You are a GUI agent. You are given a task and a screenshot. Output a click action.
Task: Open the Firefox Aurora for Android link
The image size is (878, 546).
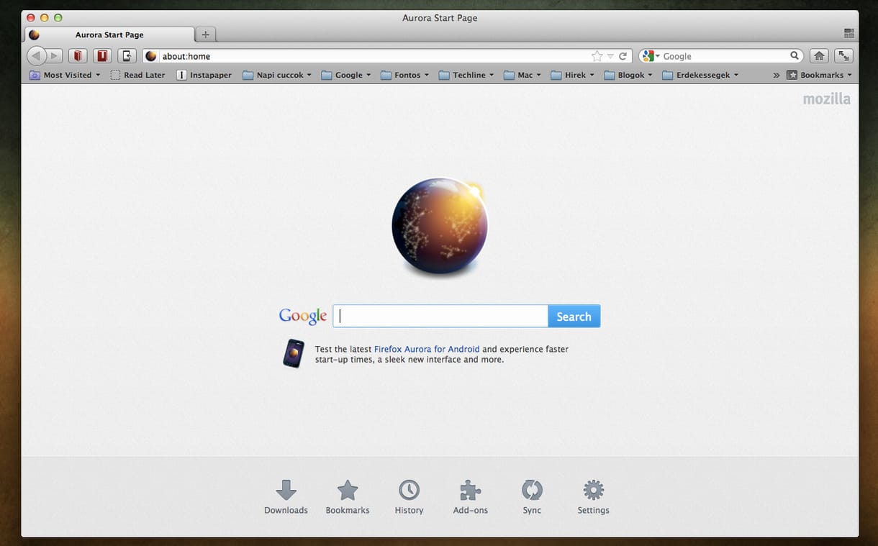point(427,349)
